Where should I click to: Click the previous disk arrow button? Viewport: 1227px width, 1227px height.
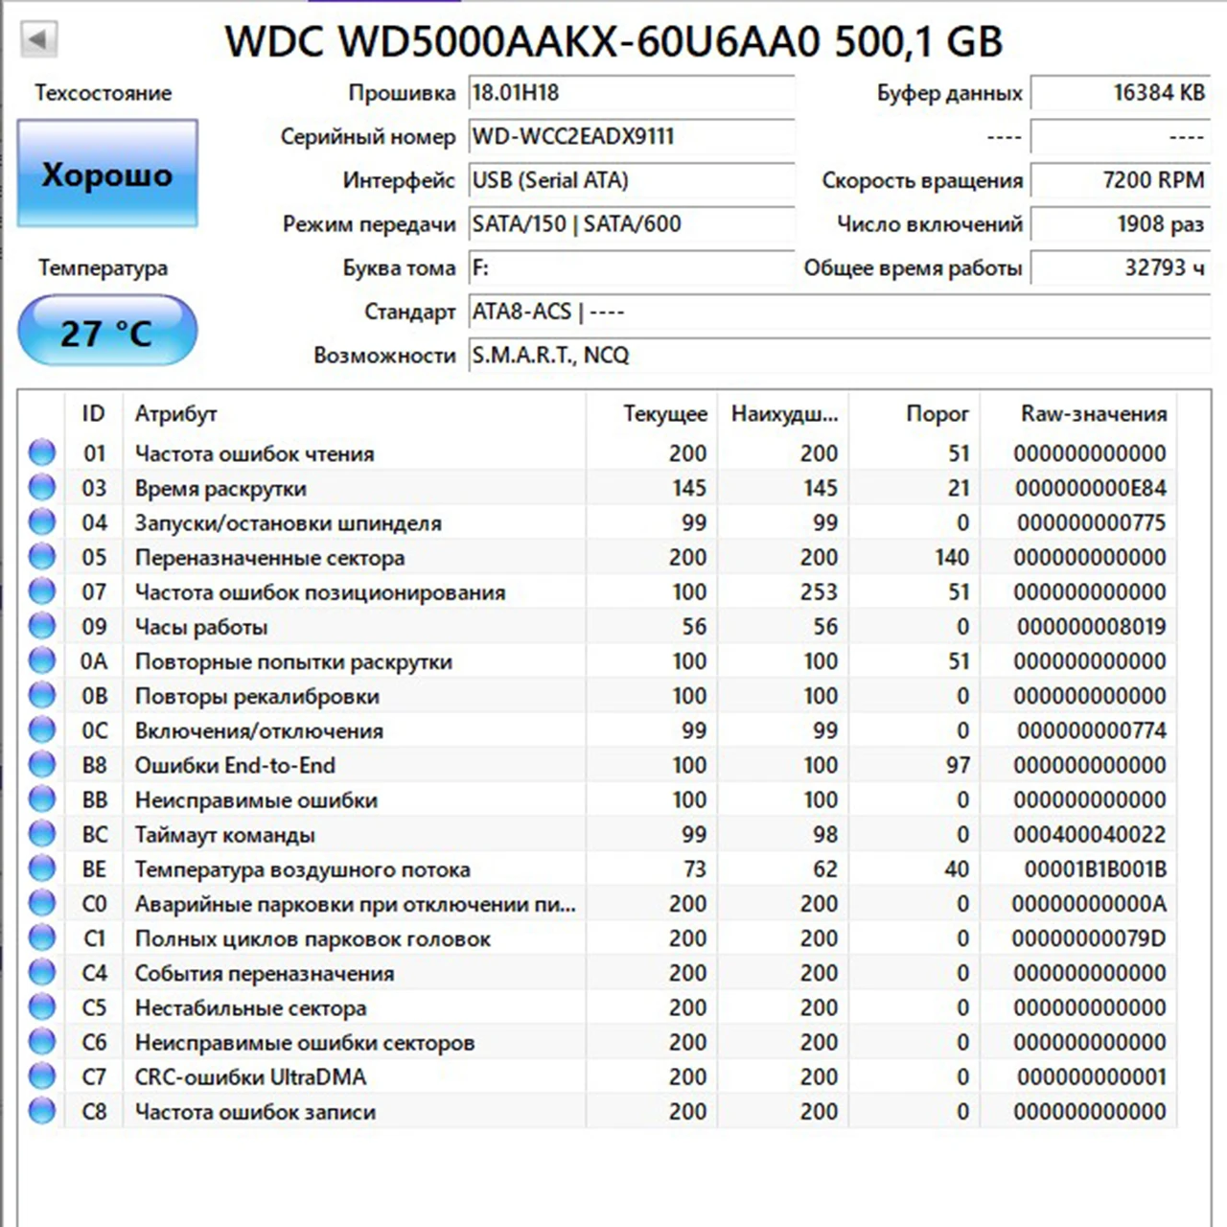[38, 39]
